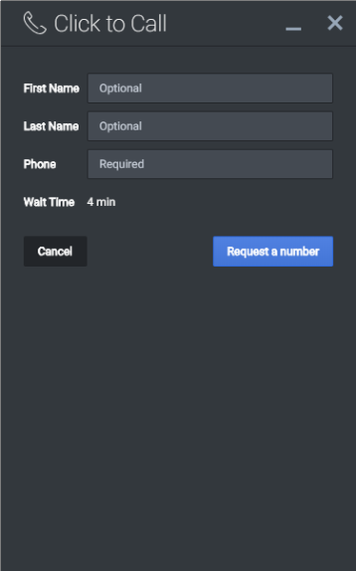Image resolution: width=356 pixels, height=571 pixels.
Task: Click the dark header bar beside the title
Action: pyautogui.click(x=226, y=23)
